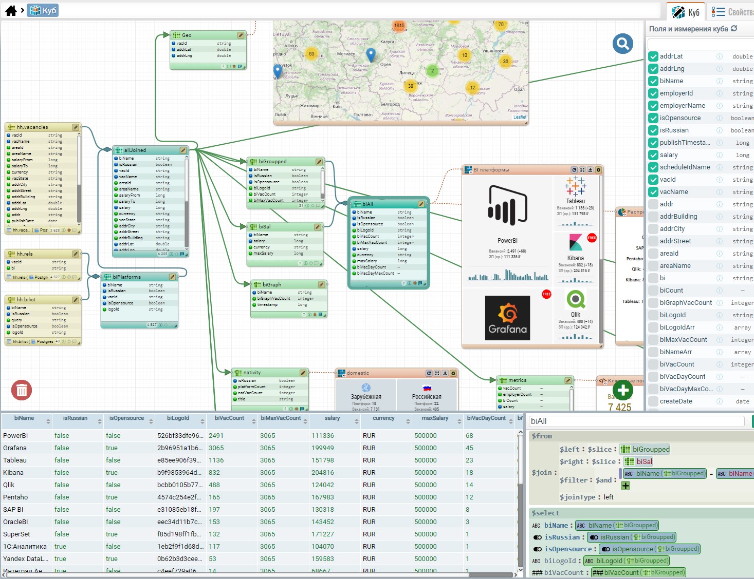Edit the allJoined node with pencil icon
This screenshot has width=754, height=579.
point(183,150)
